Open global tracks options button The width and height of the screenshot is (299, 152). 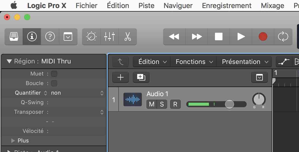click(259, 78)
